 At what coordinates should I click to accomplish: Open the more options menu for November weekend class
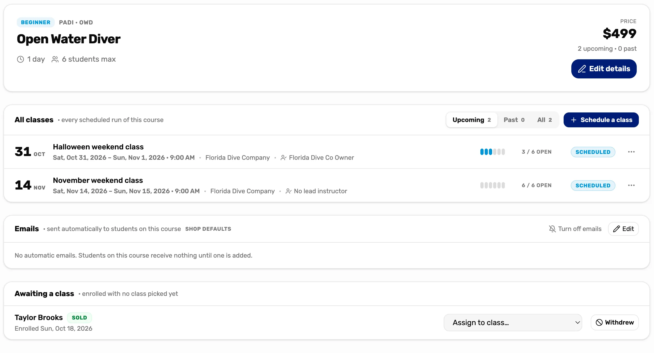pyautogui.click(x=631, y=185)
